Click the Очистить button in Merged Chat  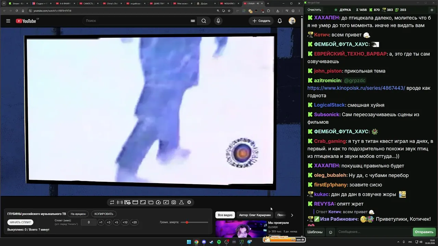(x=314, y=10)
